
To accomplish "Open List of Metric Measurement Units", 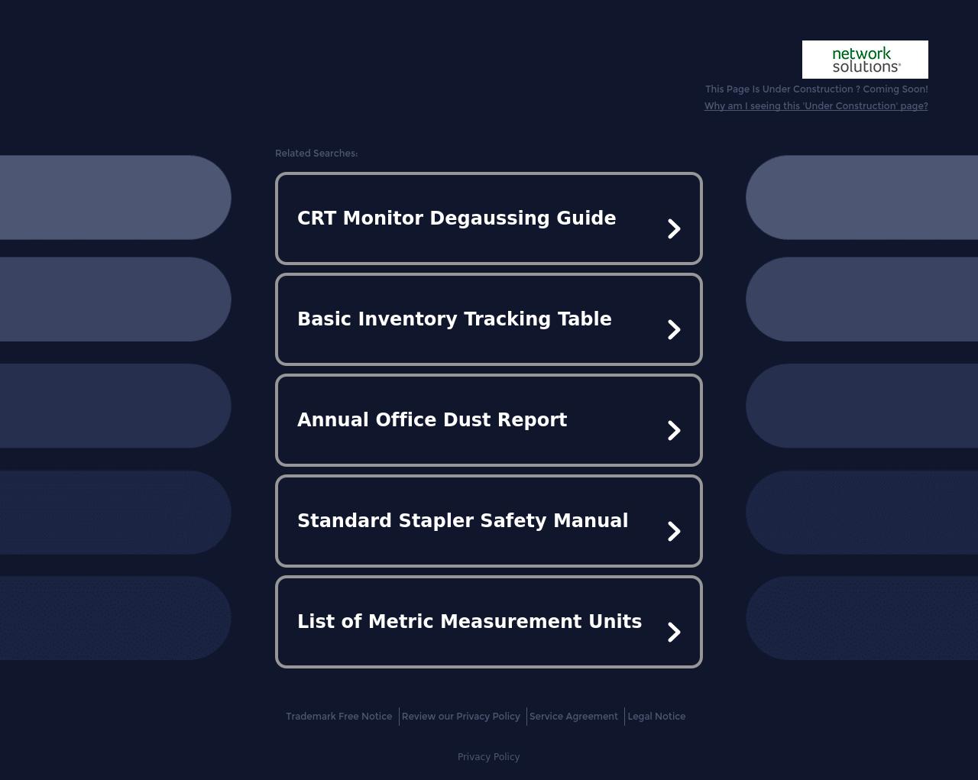I will coord(469,622).
